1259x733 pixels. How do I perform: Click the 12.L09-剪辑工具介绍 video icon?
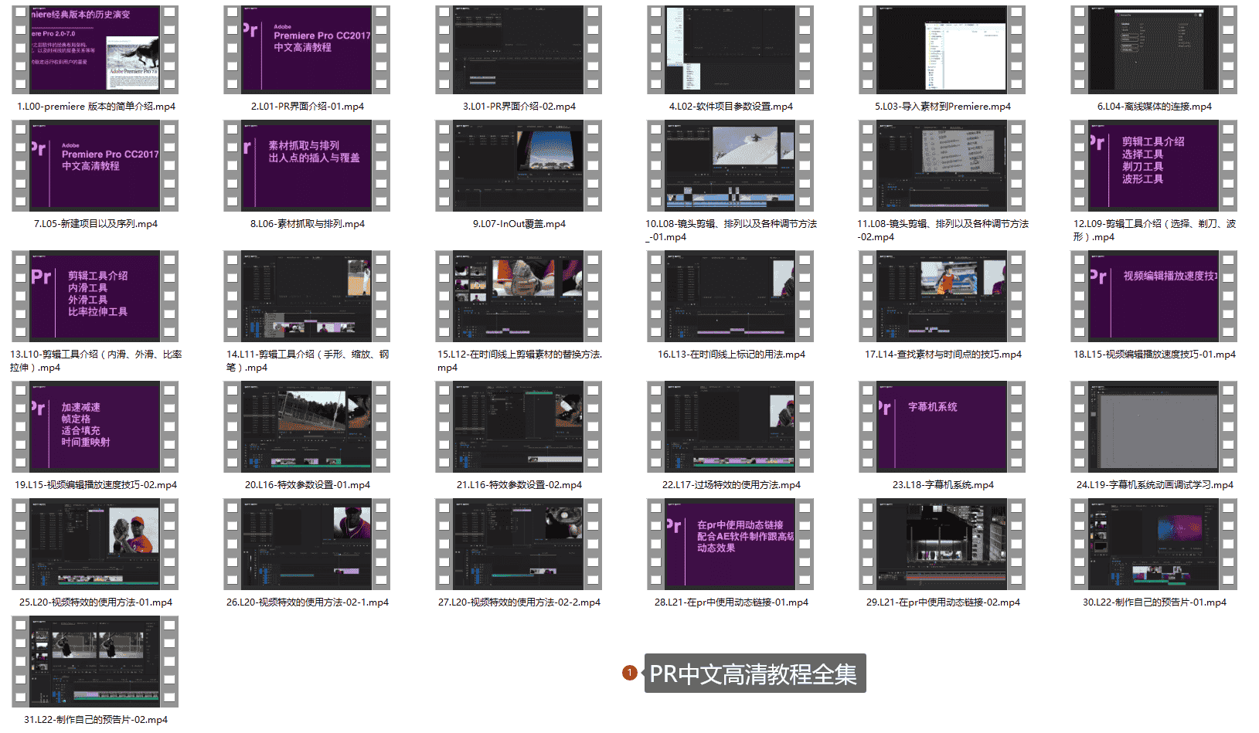click(1154, 165)
